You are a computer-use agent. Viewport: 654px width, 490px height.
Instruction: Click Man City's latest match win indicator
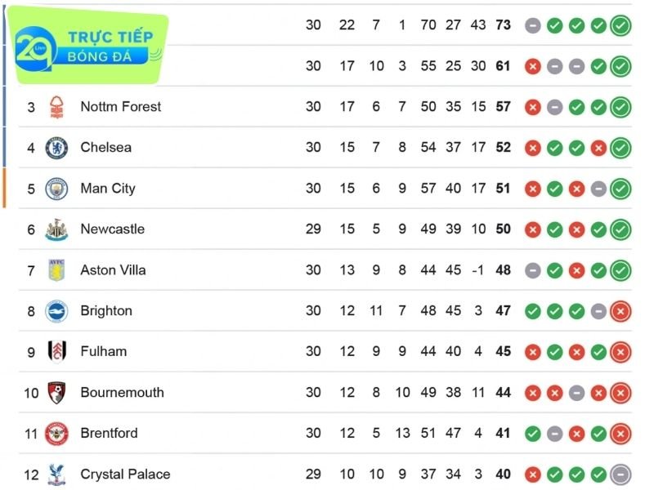(620, 189)
